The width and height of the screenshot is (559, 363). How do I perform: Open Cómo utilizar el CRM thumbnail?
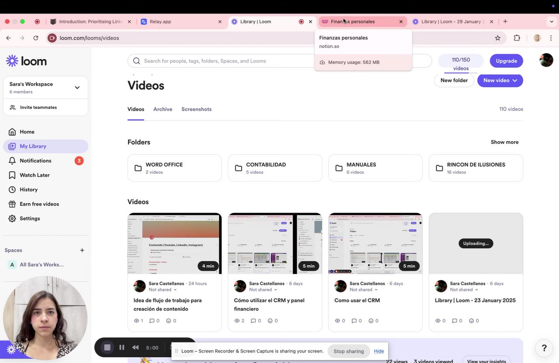coord(275,244)
